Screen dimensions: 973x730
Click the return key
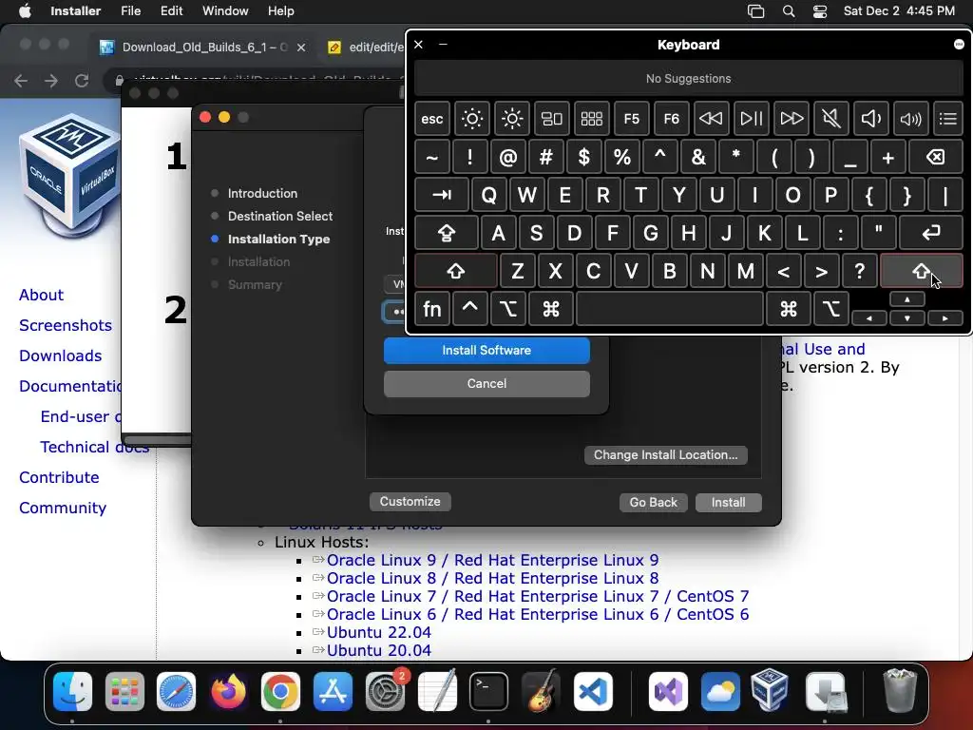coord(931,234)
